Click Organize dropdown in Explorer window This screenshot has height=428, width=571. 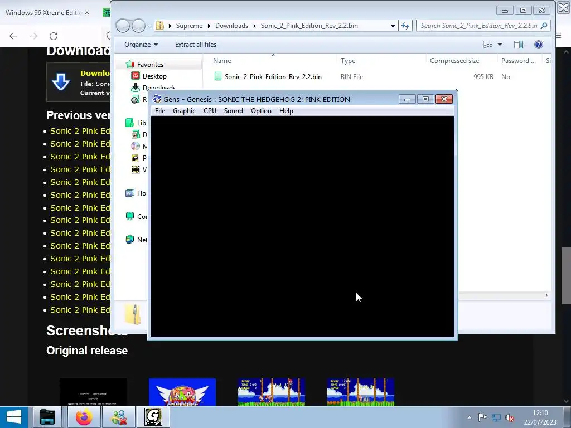point(141,45)
